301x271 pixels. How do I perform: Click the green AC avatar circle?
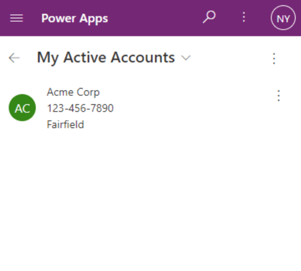pyautogui.click(x=22, y=108)
